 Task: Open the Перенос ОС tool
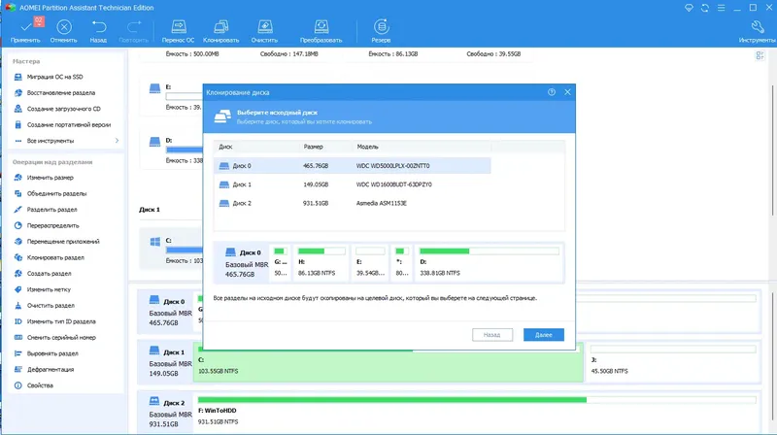[179, 31]
